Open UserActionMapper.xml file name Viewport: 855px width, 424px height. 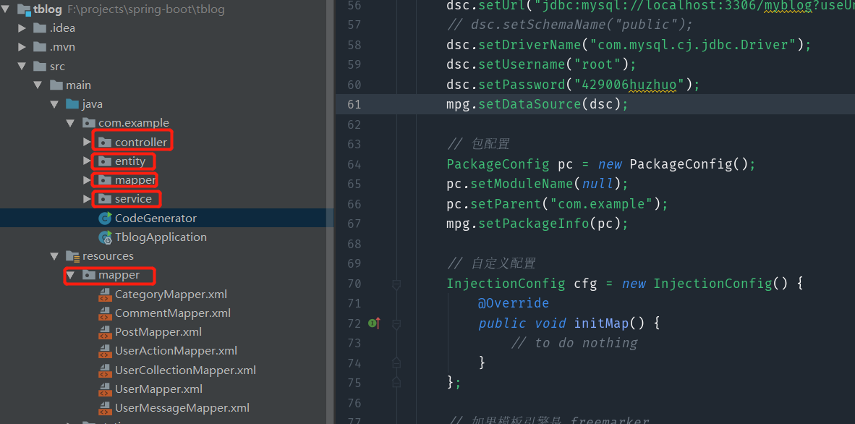click(176, 351)
